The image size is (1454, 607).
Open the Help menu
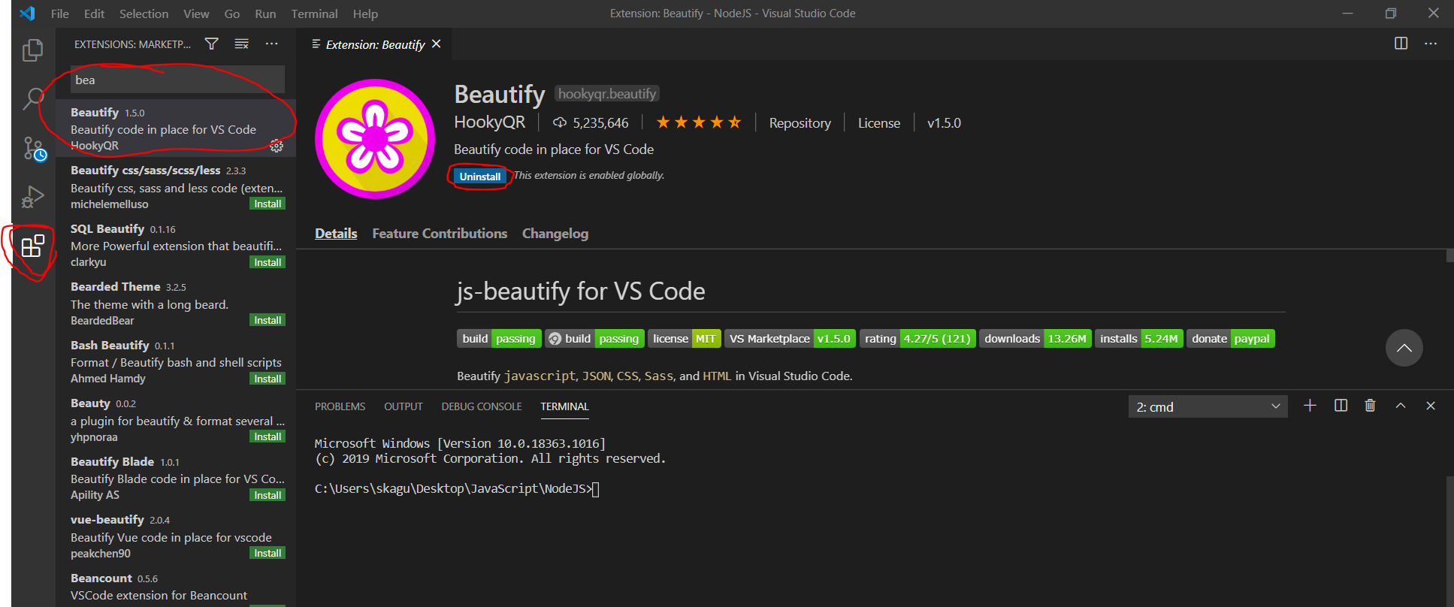pyautogui.click(x=365, y=14)
